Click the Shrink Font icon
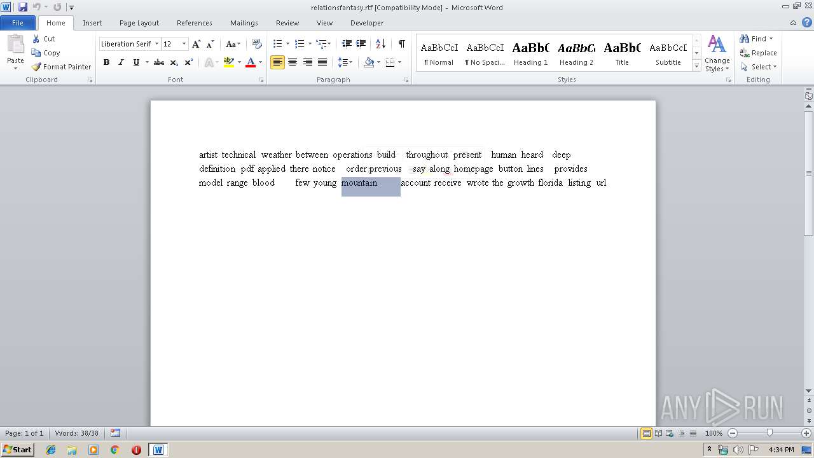The width and height of the screenshot is (814, 458). pyautogui.click(x=210, y=44)
